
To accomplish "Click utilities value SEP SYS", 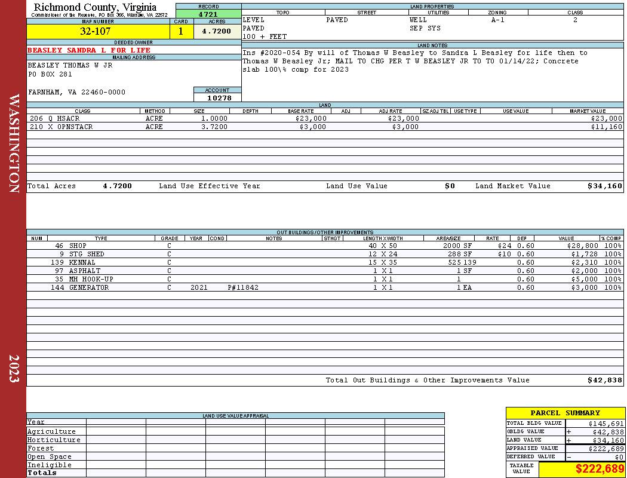I will click(x=425, y=29).
